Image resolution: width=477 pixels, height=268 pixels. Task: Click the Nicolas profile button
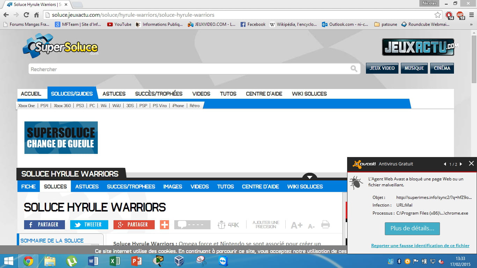[x=429, y=3]
